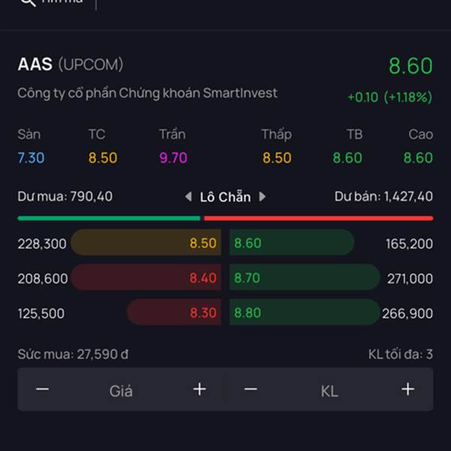Select bid price 8.40 row
This screenshot has height=451, width=451.
pyautogui.click(x=147, y=277)
